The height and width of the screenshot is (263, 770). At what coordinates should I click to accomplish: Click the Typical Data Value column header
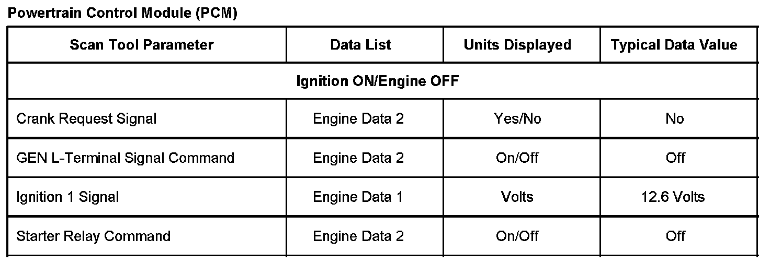click(x=674, y=45)
